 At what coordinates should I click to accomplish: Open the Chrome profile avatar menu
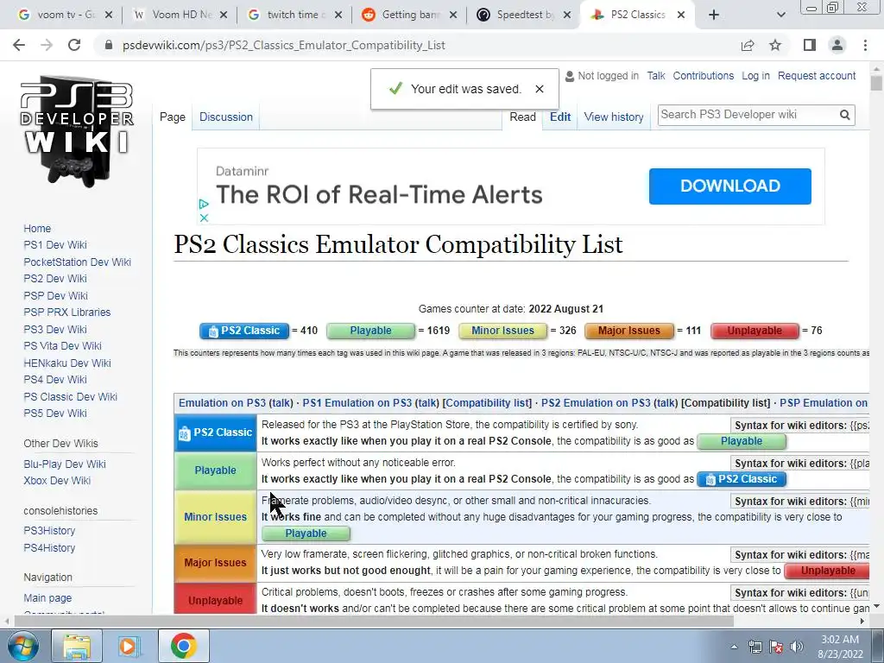pyautogui.click(x=837, y=45)
